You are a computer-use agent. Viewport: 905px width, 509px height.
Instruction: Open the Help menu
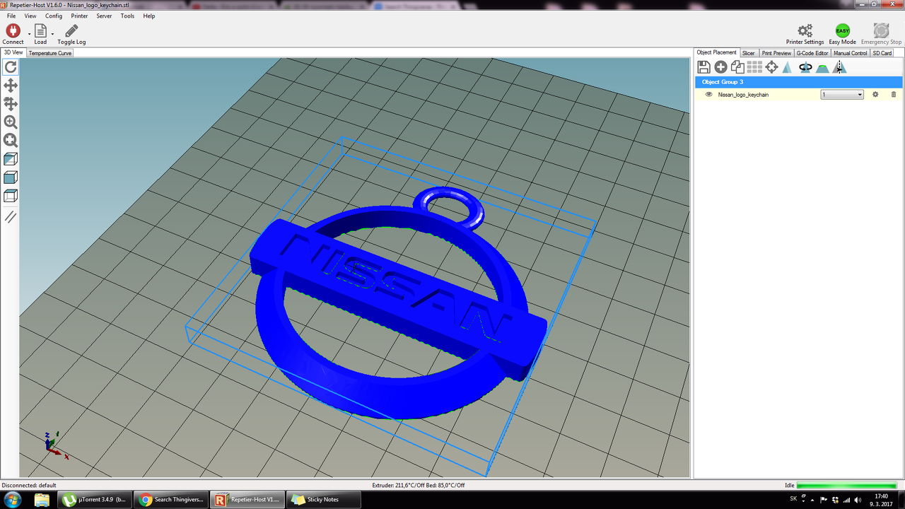click(x=149, y=16)
